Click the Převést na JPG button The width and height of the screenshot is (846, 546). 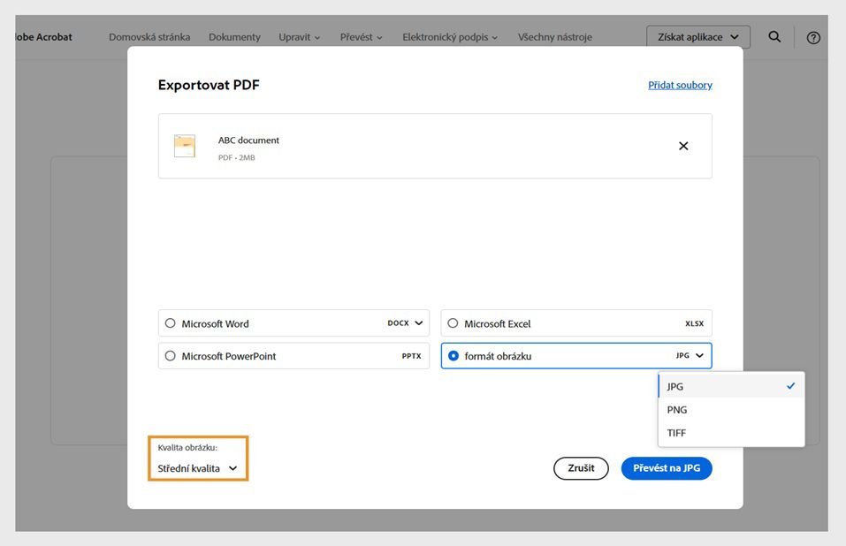[x=667, y=468]
